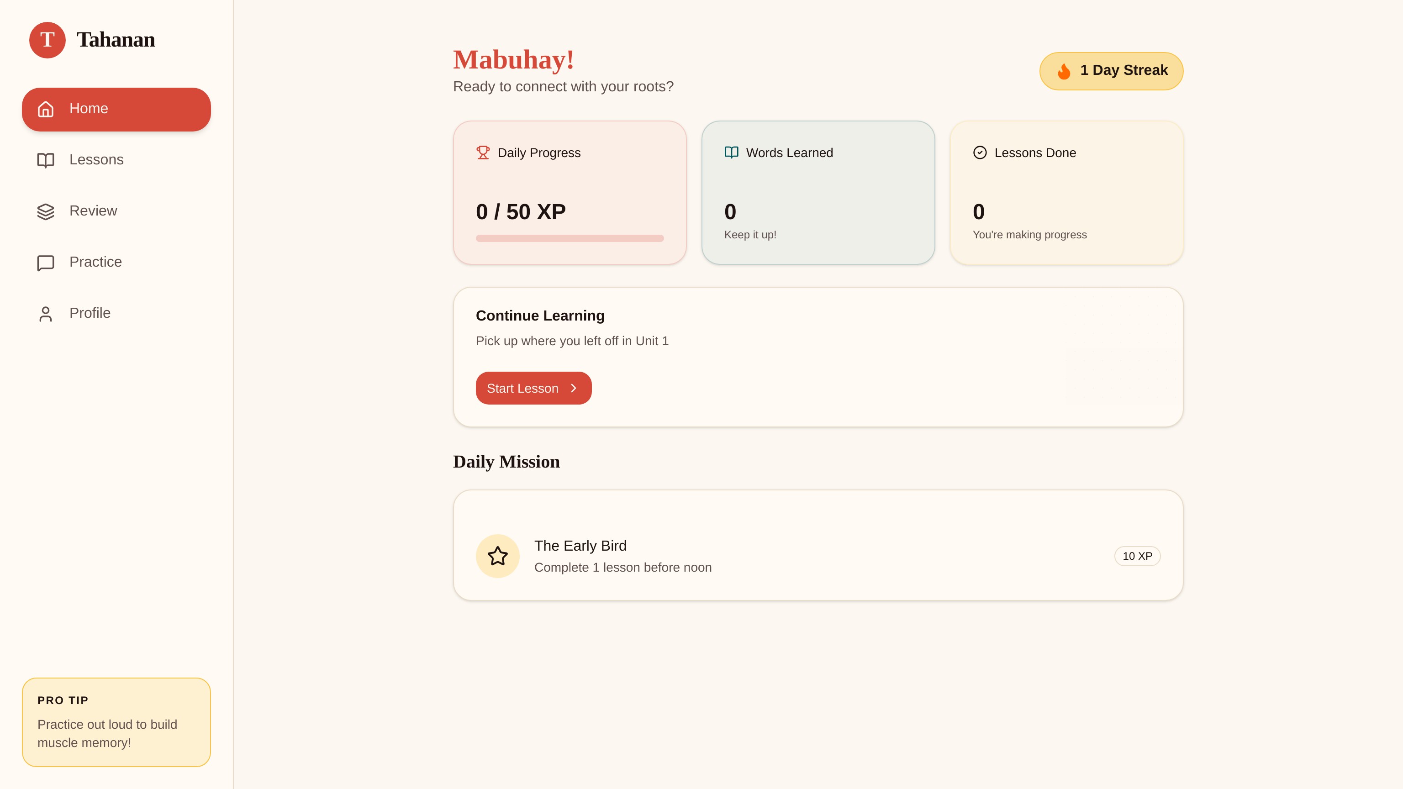The image size is (1403, 789).
Task: Click the book icon on Words Learned
Action: [x=731, y=153]
